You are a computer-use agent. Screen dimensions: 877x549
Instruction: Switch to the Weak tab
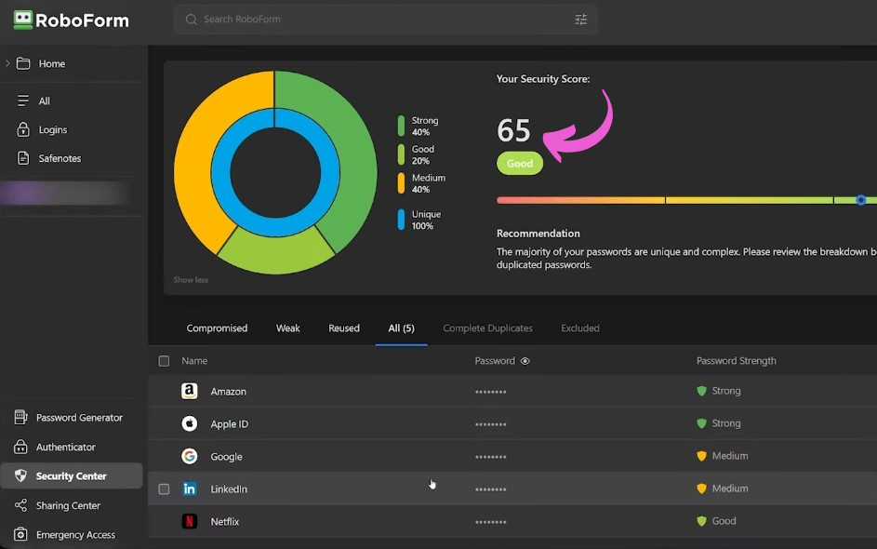(x=288, y=328)
